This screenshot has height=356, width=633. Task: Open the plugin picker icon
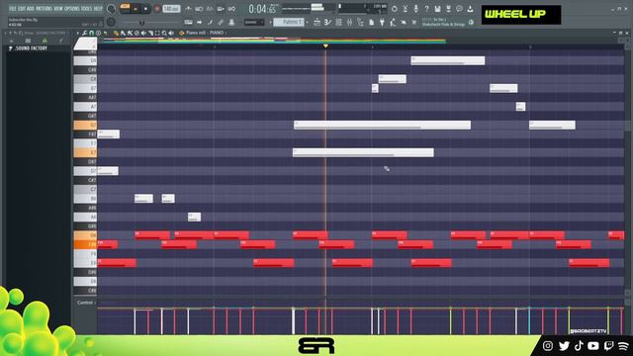pyautogui.click(x=382, y=23)
